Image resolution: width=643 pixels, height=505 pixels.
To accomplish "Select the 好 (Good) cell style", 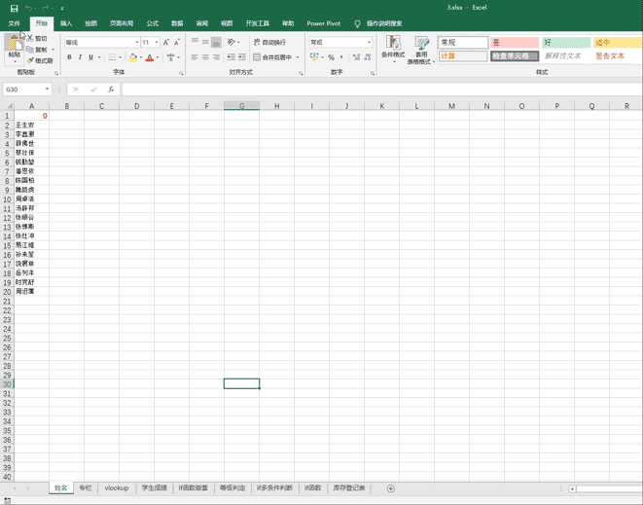I will 566,42.
